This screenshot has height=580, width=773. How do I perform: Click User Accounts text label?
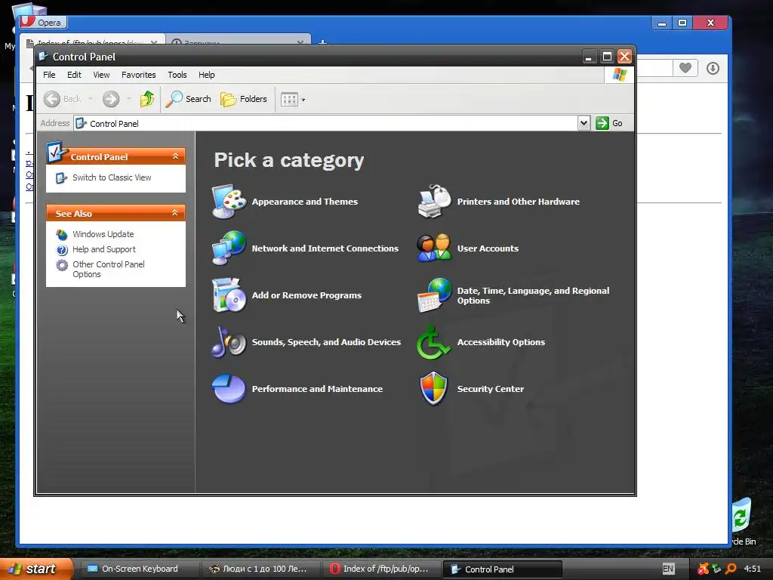click(488, 248)
